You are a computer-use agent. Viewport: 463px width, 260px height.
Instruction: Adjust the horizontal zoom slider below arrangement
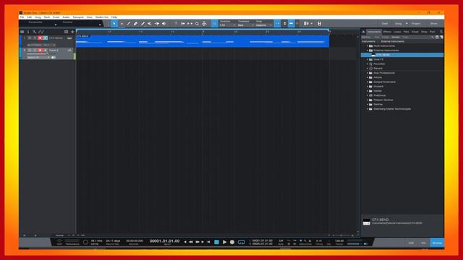click(x=341, y=235)
